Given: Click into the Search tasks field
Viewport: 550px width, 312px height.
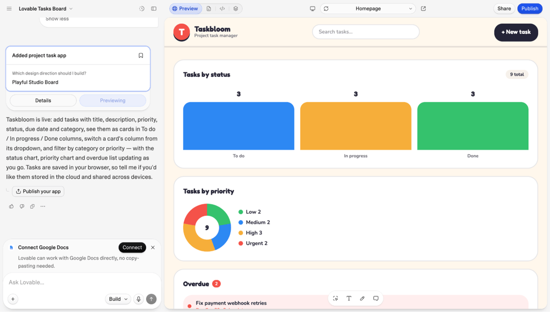Looking at the screenshot, I should (x=366, y=32).
